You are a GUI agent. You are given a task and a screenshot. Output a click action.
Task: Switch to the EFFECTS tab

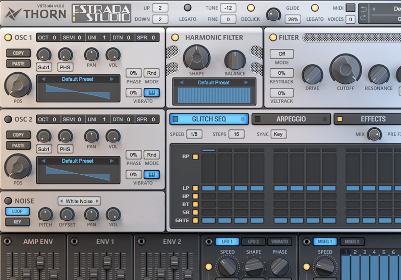click(368, 119)
